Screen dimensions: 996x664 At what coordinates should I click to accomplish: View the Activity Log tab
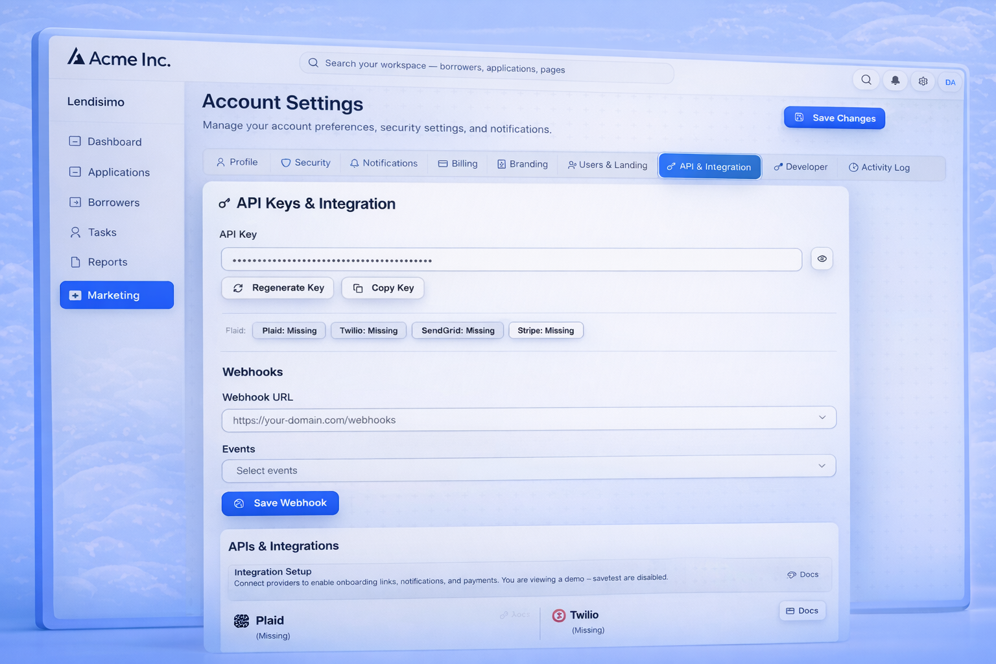click(x=880, y=167)
